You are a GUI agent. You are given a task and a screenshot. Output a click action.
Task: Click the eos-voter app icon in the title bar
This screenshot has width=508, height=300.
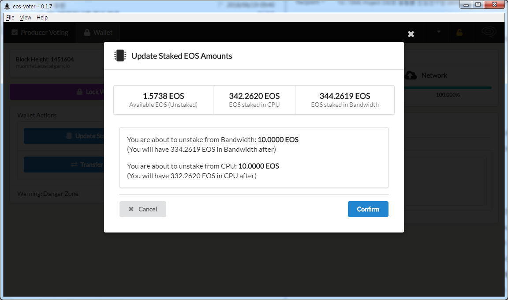pyautogui.click(x=7, y=6)
